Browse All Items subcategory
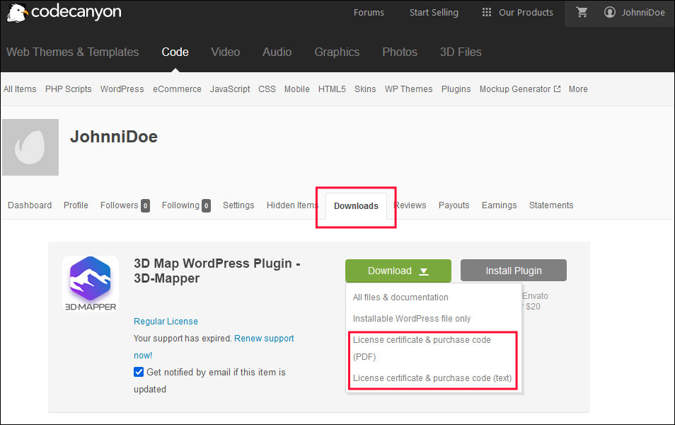Viewport: 675px width, 425px height. click(x=20, y=89)
